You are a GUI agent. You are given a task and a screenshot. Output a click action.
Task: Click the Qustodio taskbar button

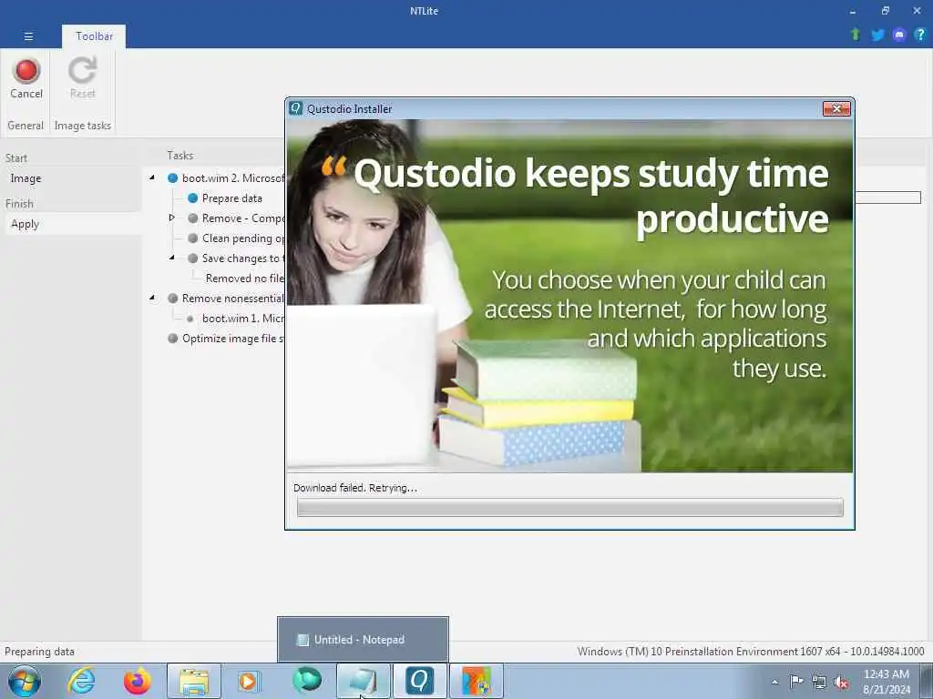pos(419,681)
